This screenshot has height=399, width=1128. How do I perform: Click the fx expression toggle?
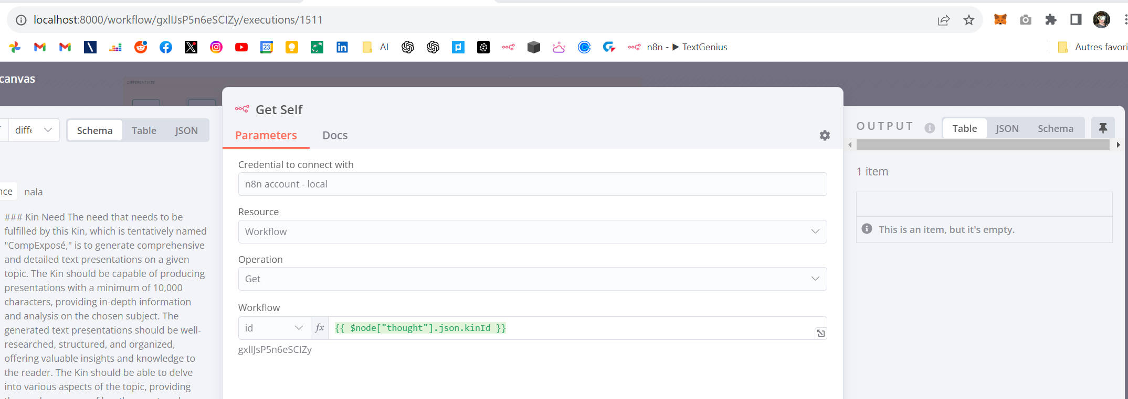coord(320,328)
